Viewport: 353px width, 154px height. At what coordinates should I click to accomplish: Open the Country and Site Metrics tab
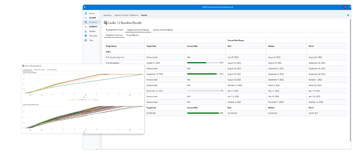pyautogui.click(x=163, y=30)
